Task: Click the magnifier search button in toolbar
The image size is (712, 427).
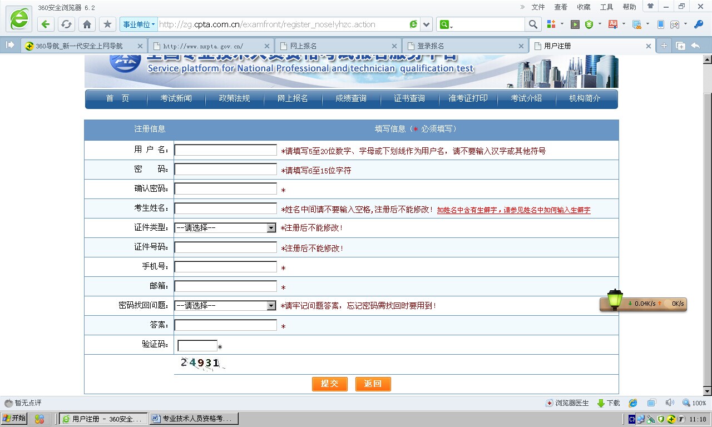Action: click(x=533, y=24)
